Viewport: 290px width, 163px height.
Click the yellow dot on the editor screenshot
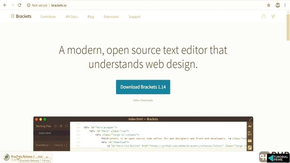coord(41,120)
